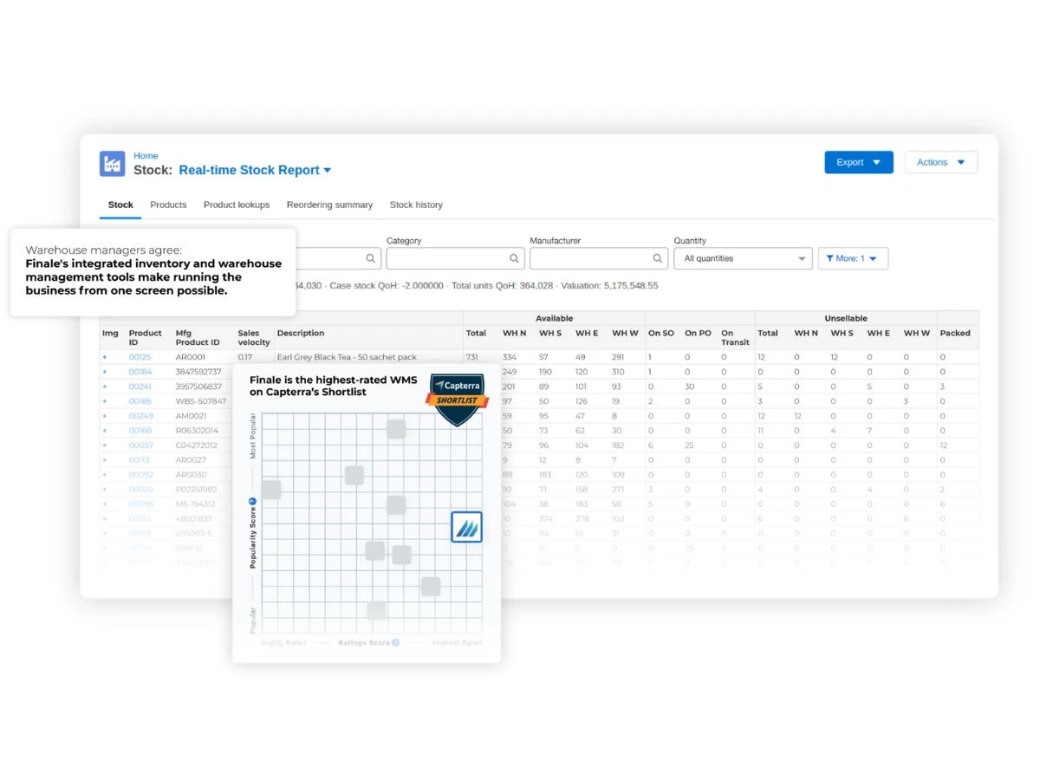
Task: Open the Stock history tab
Action: click(416, 205)
